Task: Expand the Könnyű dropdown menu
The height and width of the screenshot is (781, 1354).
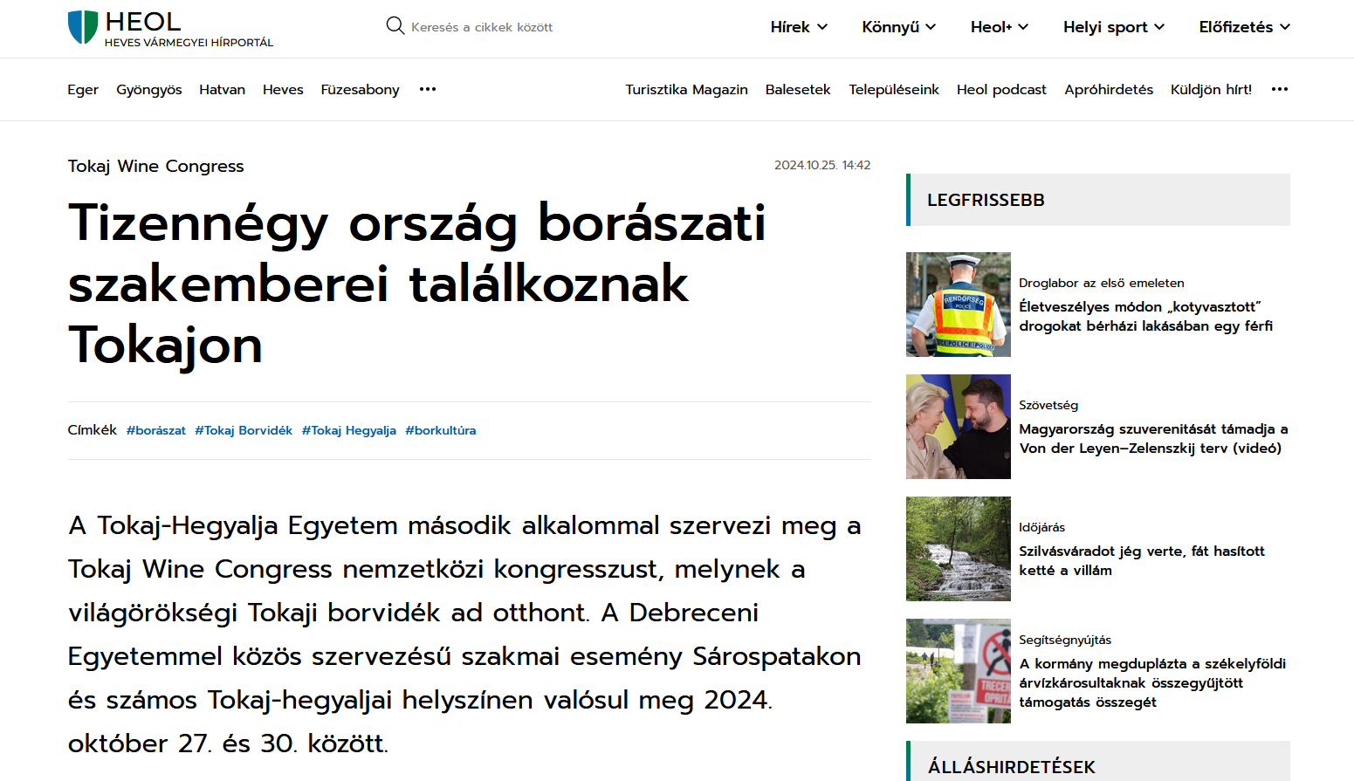Action: coord(899,27)
